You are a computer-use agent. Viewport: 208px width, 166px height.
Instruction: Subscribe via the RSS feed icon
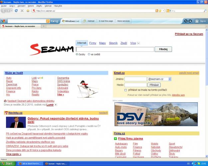[157, 11]
